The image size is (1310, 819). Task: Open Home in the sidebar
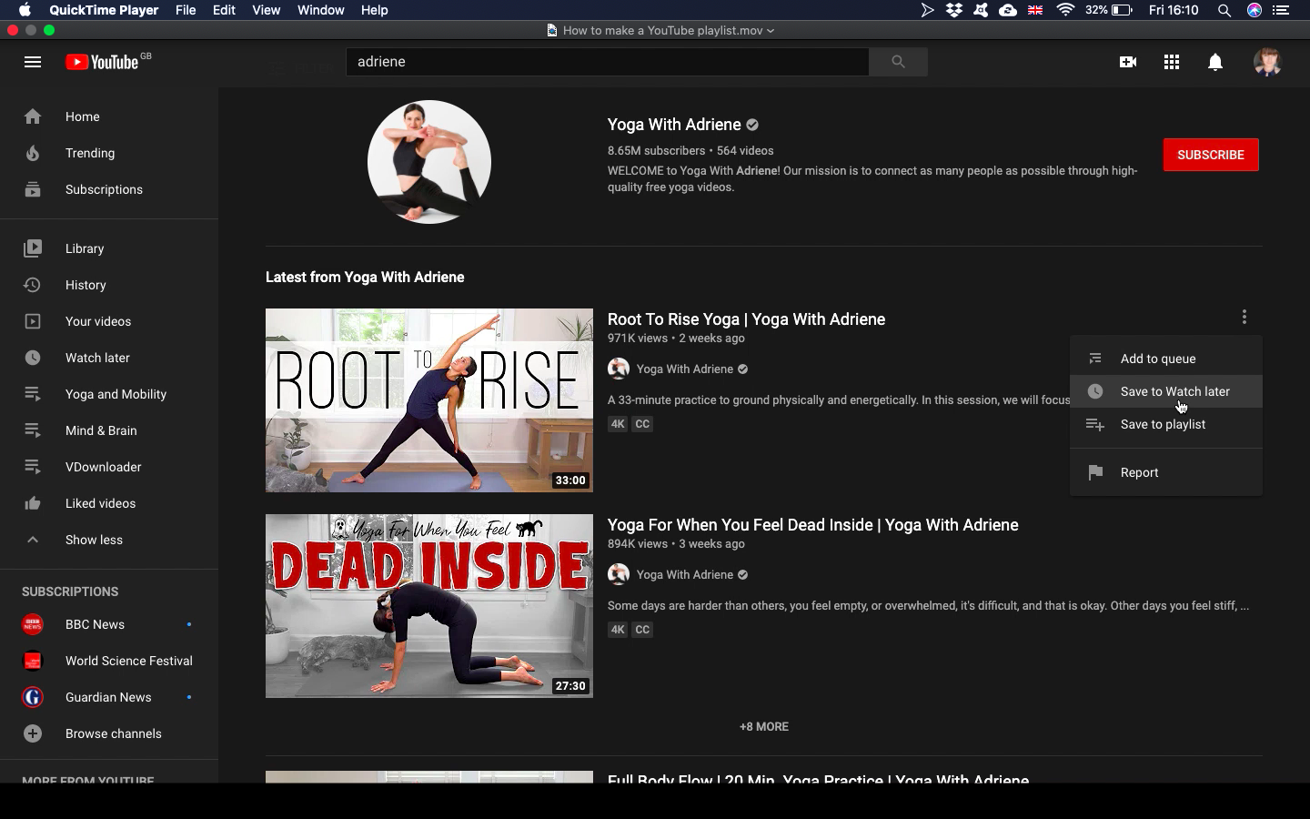click(x=109, y=116)
